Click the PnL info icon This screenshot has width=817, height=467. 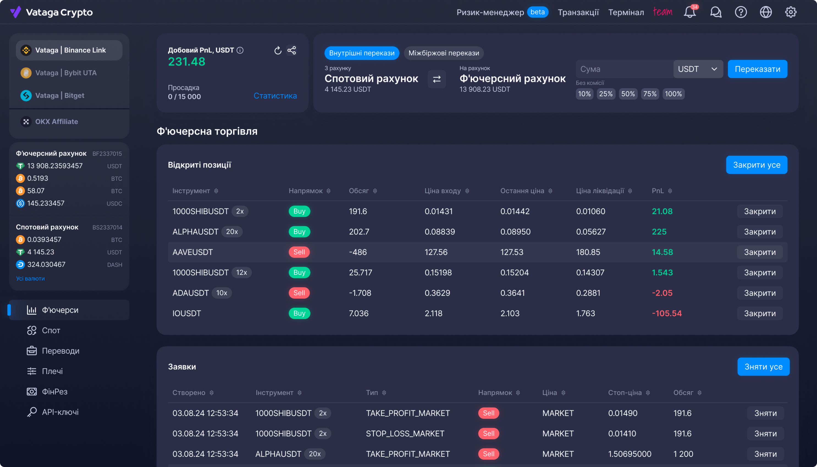click(x=240, y=50)
